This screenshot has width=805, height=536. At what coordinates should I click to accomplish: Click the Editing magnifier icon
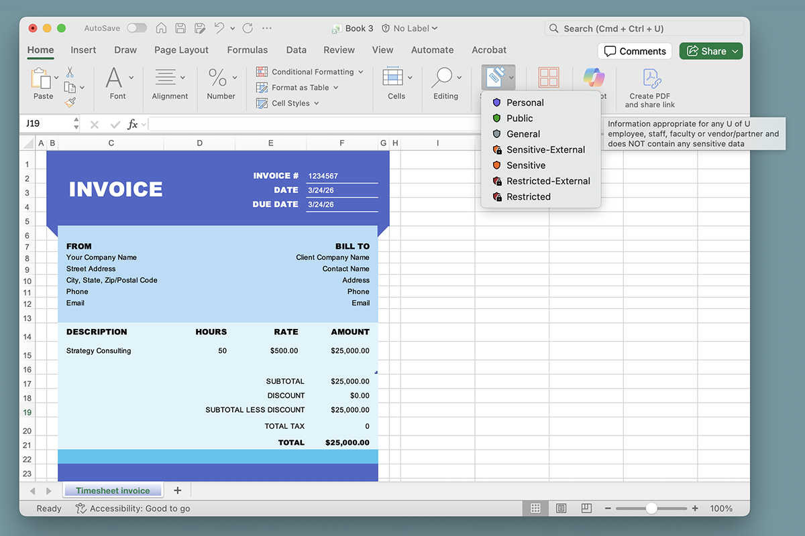pos(443,77)
